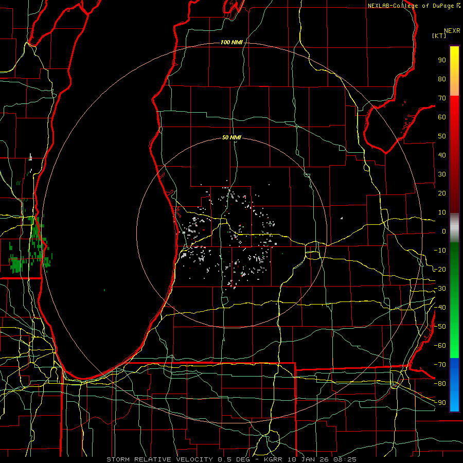The image size is (463, 463).
Task: Click the 50 value on the velocity scale
Action: click(442, 136)
